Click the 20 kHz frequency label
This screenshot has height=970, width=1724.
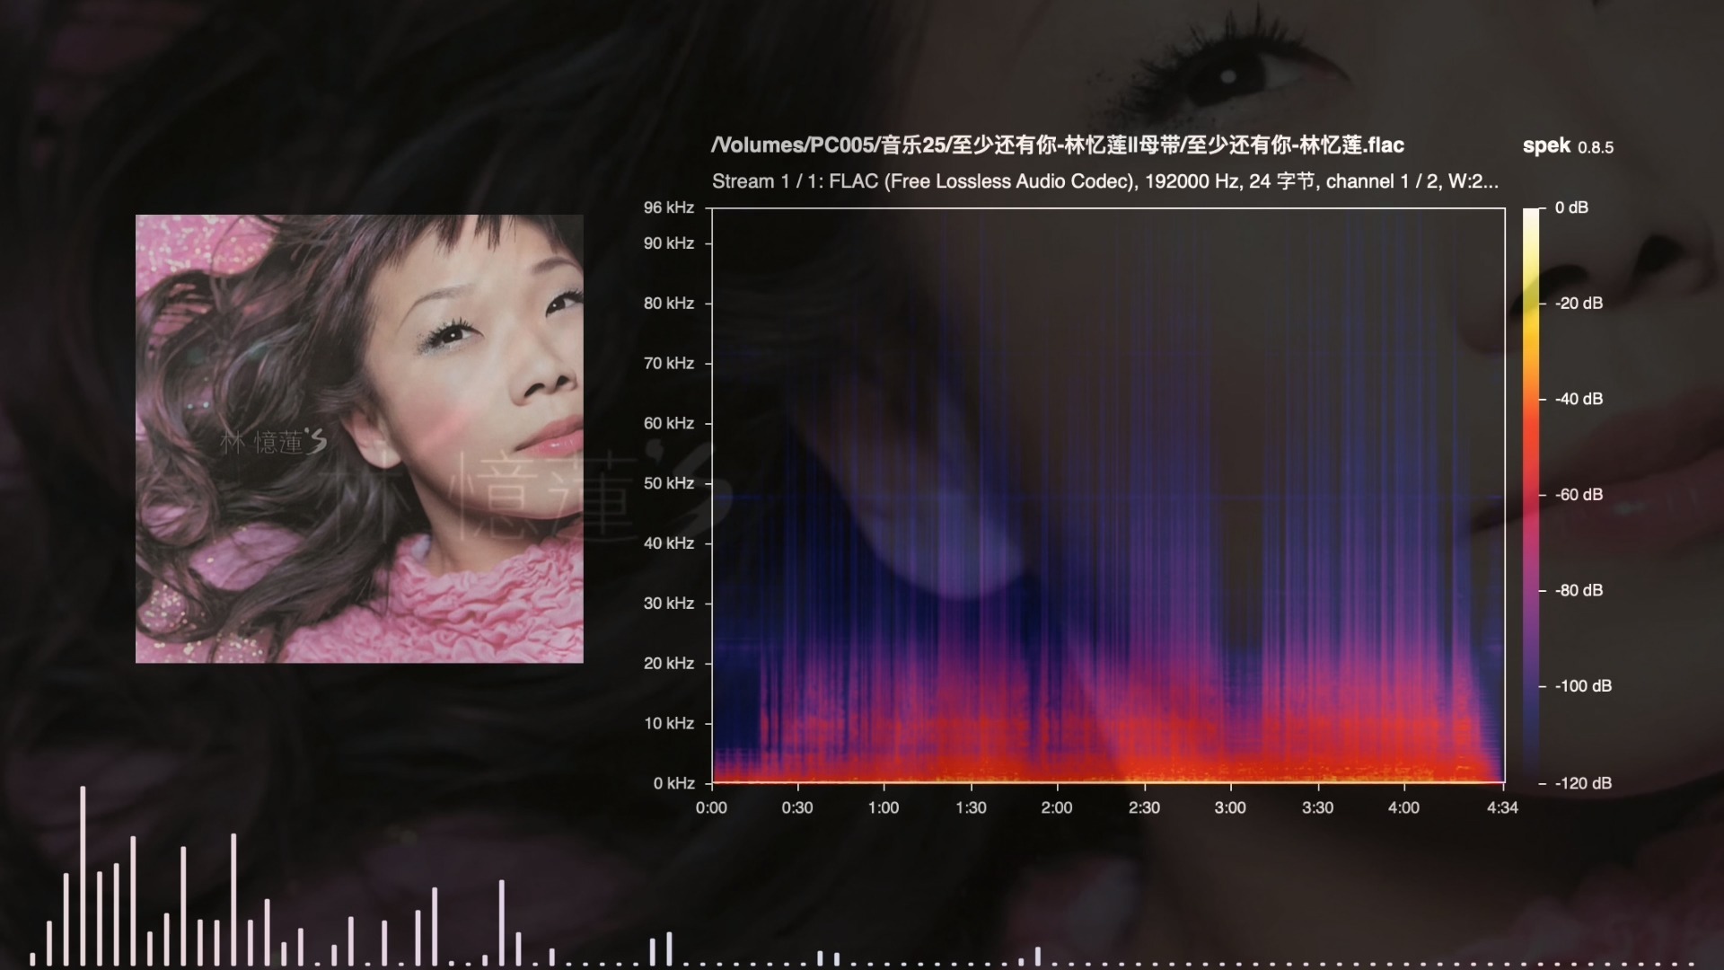[x=669, y=664]
